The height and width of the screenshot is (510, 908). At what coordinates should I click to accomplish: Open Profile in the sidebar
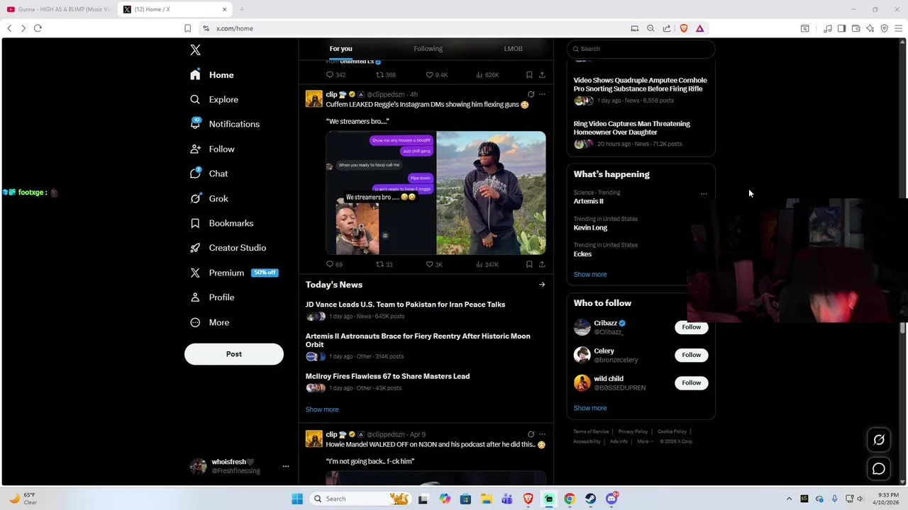click(x=212, y=297)
